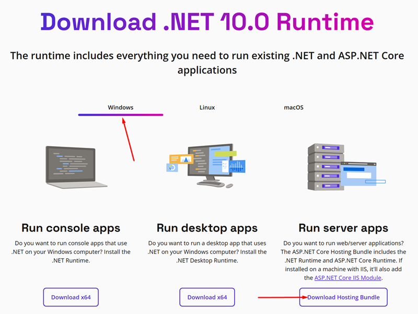
Task: Click the Download .NET 10.0 Runtime title
Action: click(x=207, y=22)
